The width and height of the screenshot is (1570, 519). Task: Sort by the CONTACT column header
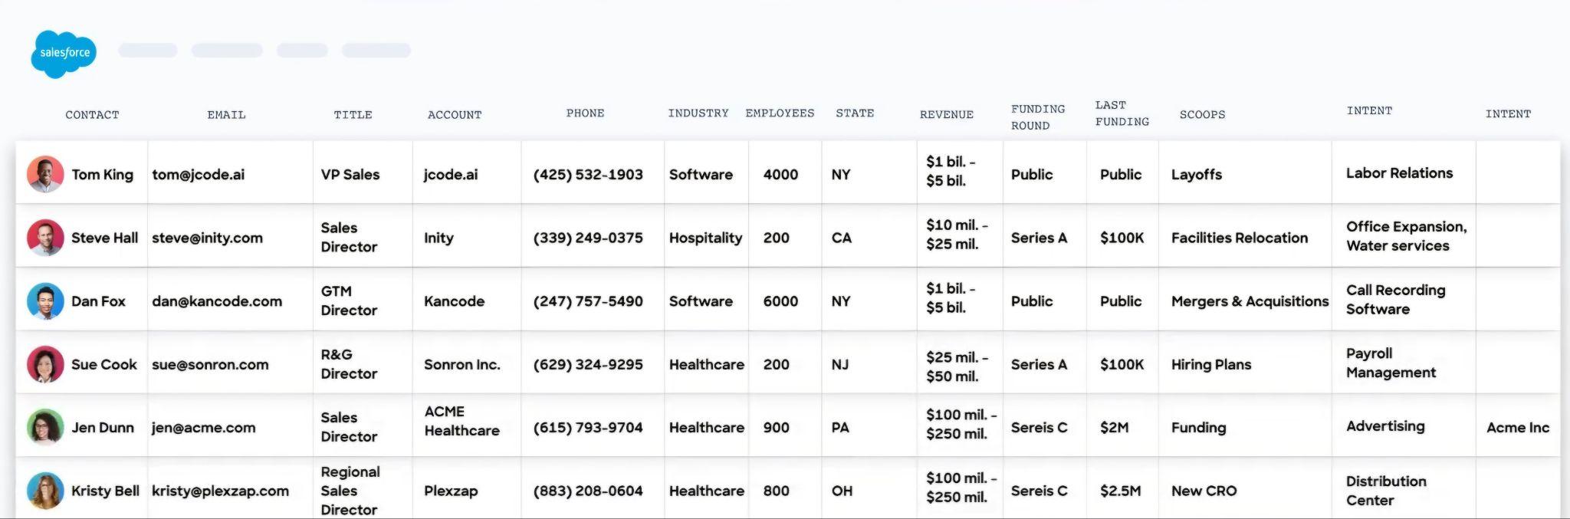92,115
